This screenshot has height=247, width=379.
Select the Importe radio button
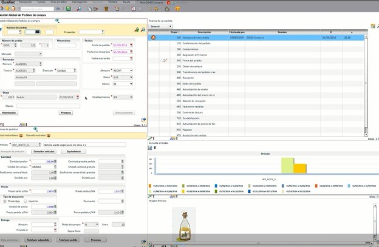coord(25,201)
